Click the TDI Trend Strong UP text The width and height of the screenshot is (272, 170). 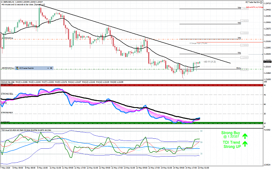click(232, 144)
